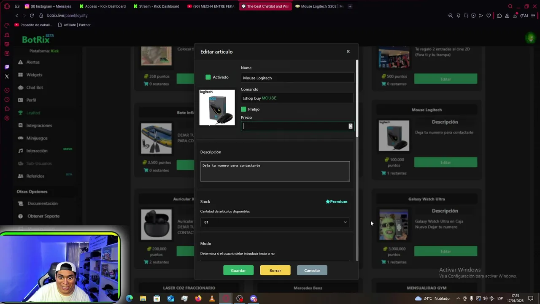Viewport: 540px width, 304px height.
Task: Click the Documentación icon
Action: [x=20, y=204]
